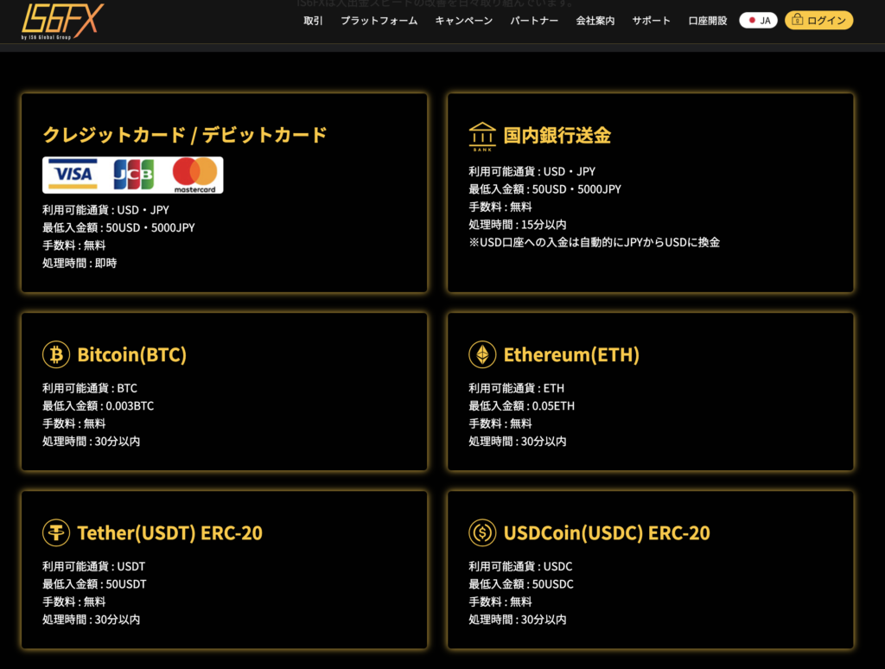This screenshot has width=885, height=669.
Task: Click the Japan flag dot icon
Action: pyautogui.click(x=752, y=21)
